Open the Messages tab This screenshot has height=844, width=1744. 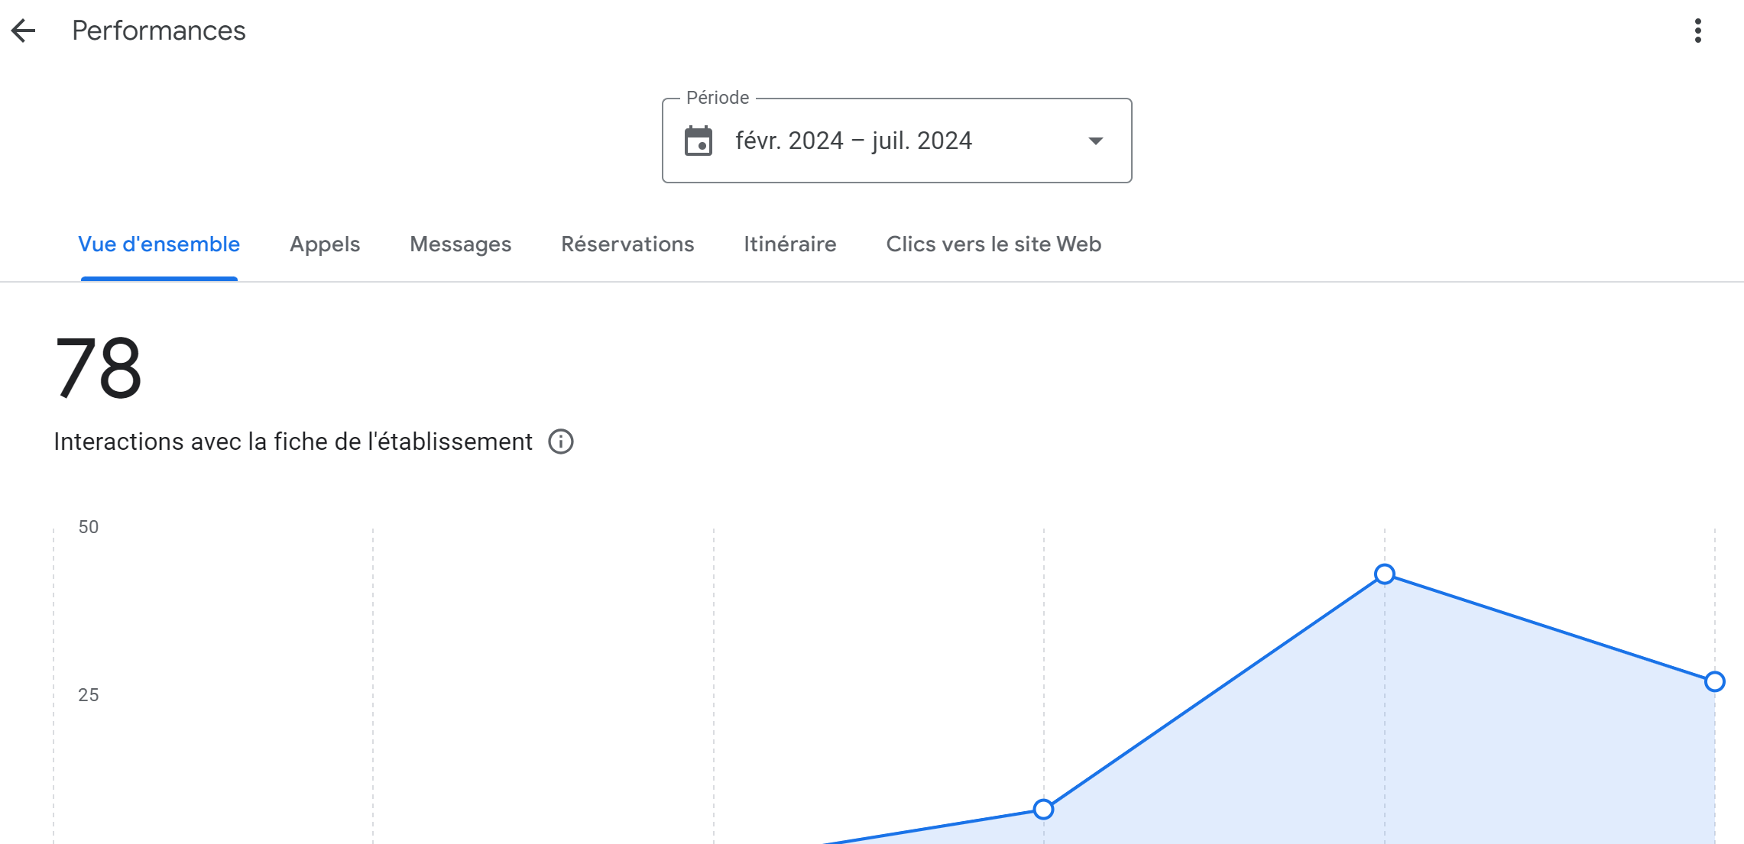pos(461,244)
